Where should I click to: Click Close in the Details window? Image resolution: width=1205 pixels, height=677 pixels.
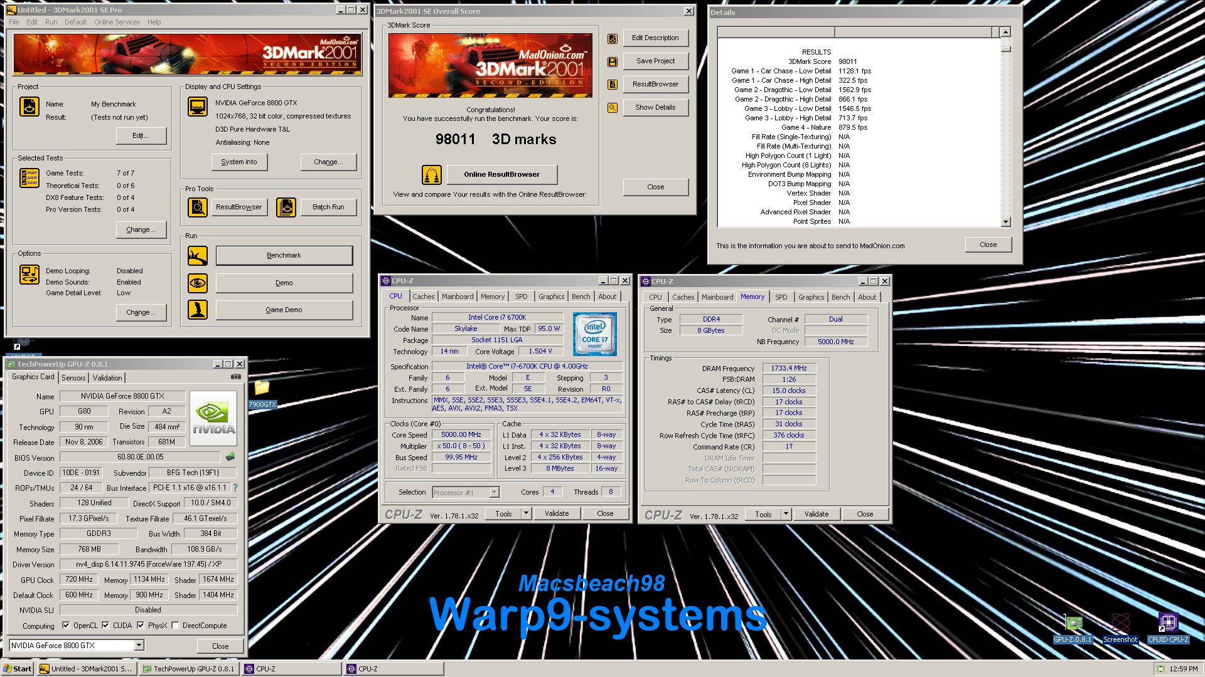(988, 244)
